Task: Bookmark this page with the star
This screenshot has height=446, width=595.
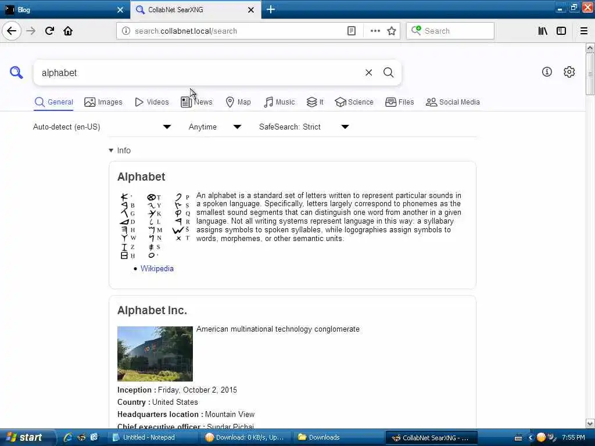Action: point(392,31)
